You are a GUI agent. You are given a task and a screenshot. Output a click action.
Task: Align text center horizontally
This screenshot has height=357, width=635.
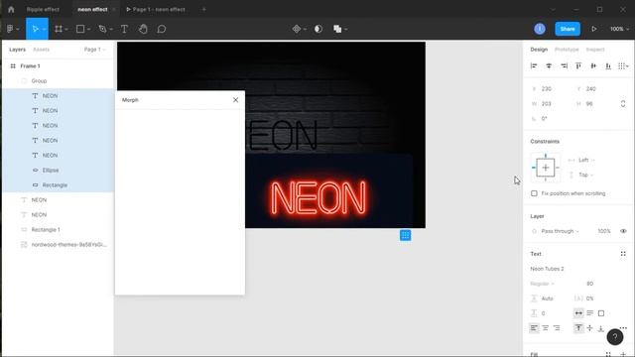point(546,328)
